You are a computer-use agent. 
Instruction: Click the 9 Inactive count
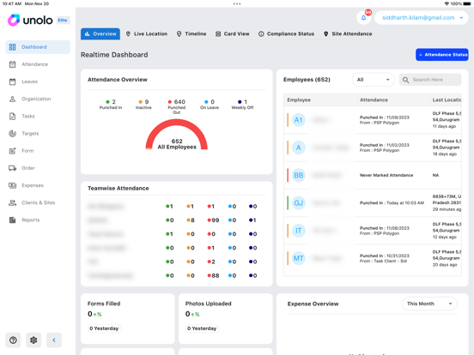pyautogui.click(x=147, y=102)
